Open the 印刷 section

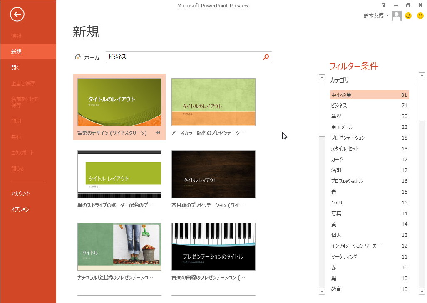pos(17,121)
